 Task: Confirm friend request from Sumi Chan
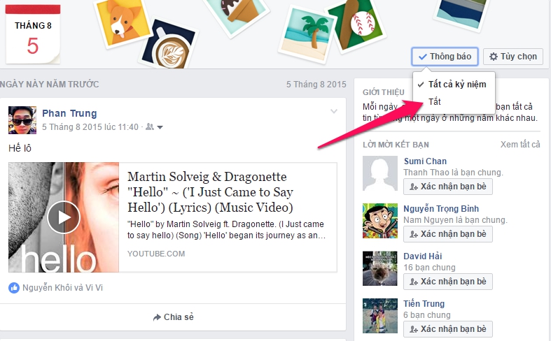click(448, 187)
